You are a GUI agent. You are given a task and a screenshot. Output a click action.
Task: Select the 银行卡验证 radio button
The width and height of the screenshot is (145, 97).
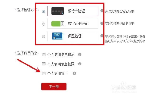[x=43, y=11]
